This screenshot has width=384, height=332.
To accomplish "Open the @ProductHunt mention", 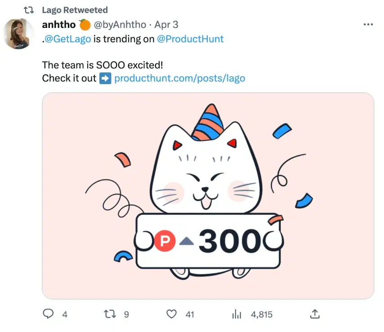I will [x=190, y=39].
